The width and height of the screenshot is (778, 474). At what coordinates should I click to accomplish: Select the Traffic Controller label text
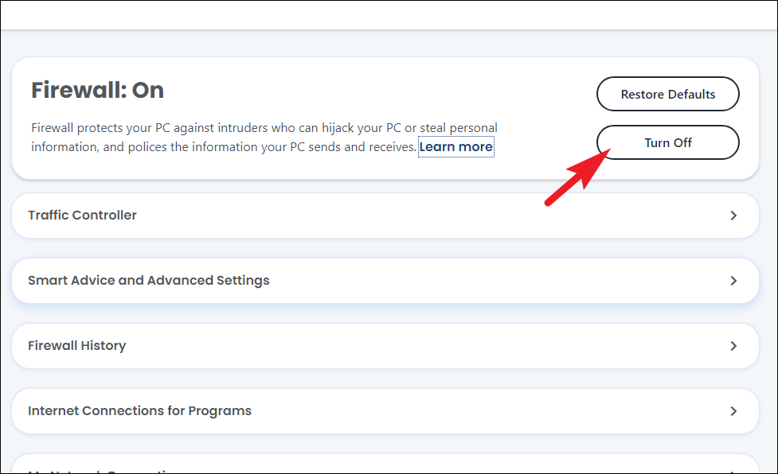pos(82,216)
